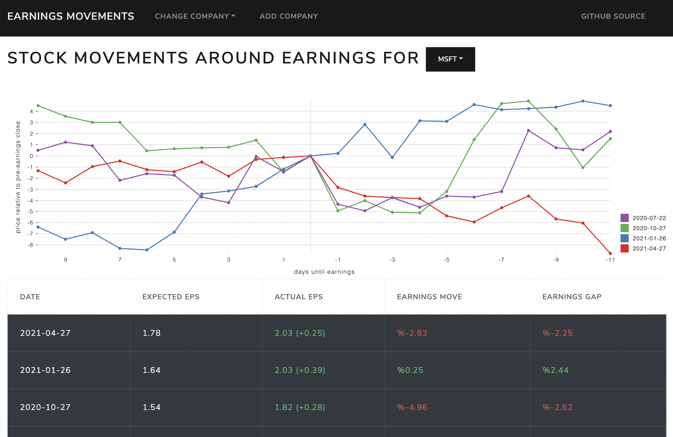
Task: Click the purple line's peak at day -8
Action: (529, 131)
